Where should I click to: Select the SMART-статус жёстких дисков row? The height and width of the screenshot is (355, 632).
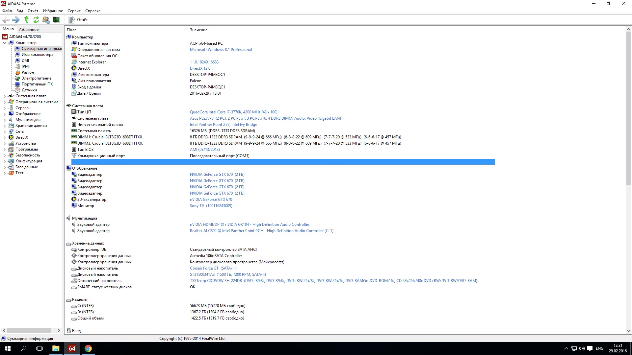click(283, 287)
